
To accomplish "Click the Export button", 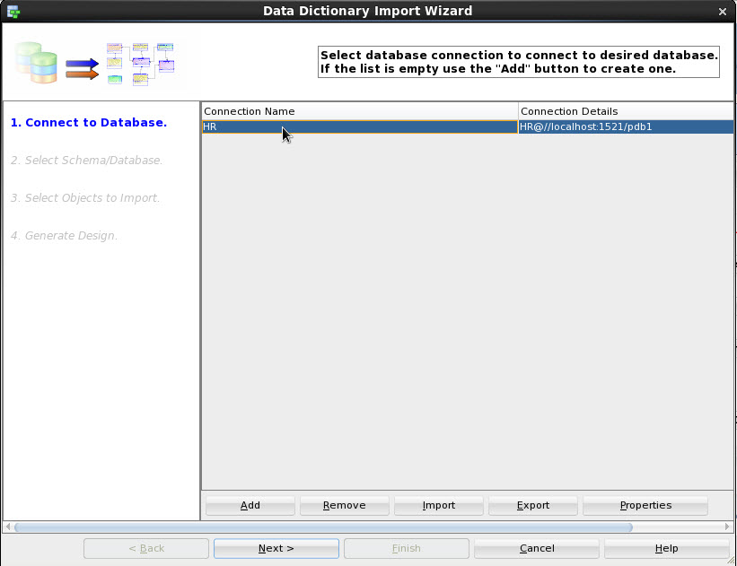I will pyautogui.click(x=532, y=505).
